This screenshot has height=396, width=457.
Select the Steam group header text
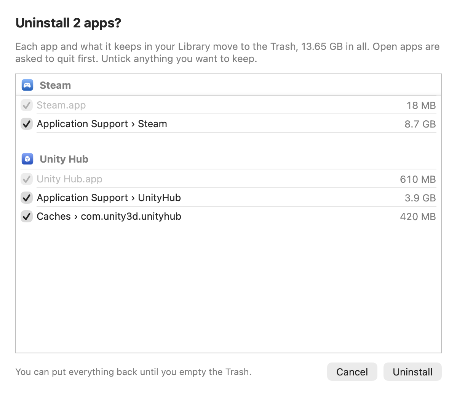55,85
